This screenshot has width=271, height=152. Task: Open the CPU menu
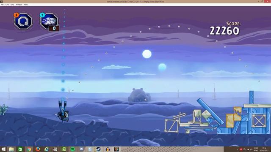(x=7, y=5)
